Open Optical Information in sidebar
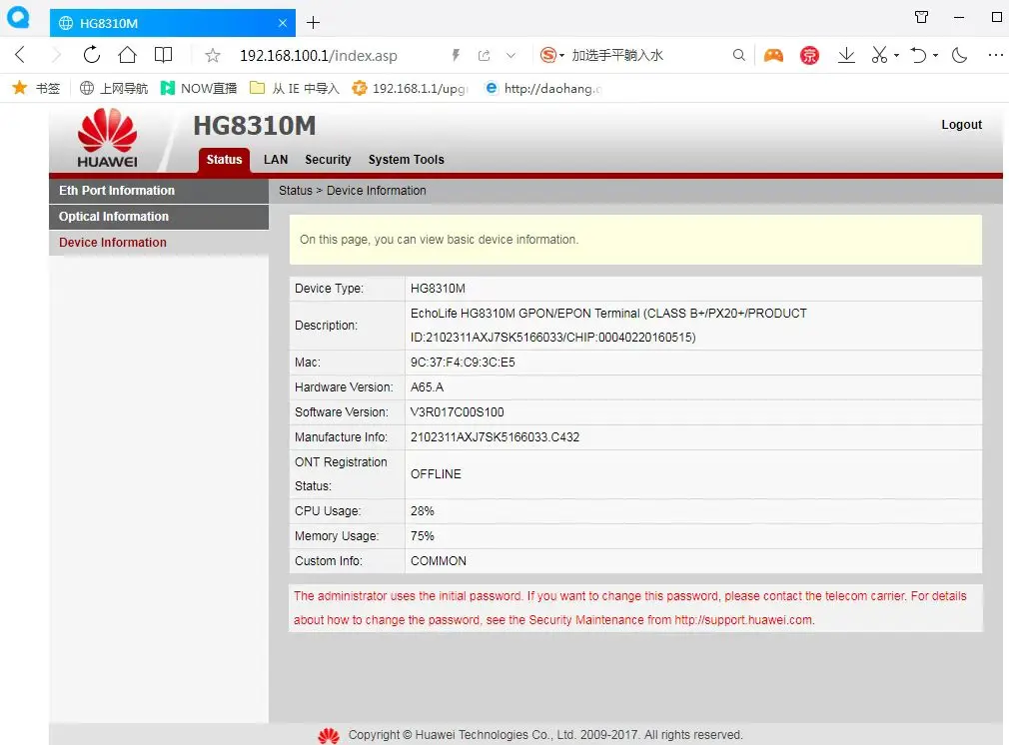This screenshot has width=1009, height=745. click(159, 217)
